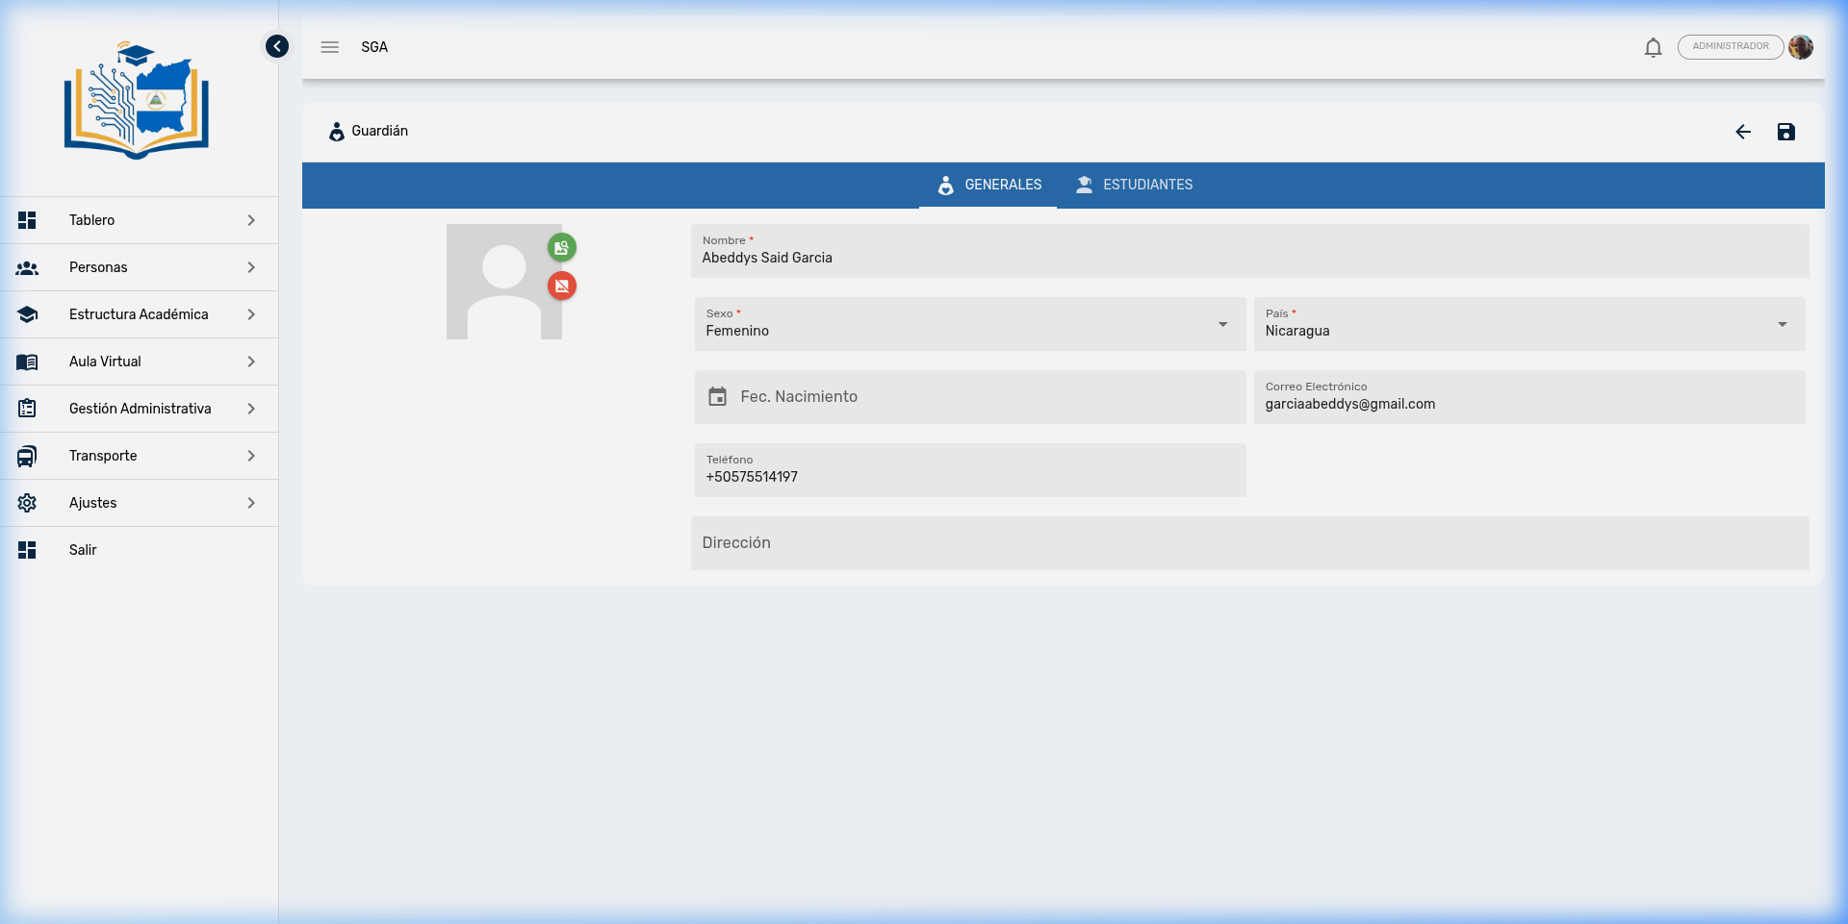This screenshot has width=1848, height=924.
Task: Open the notifications bell
Action: pyautogui.click(x=1653, y=47)
